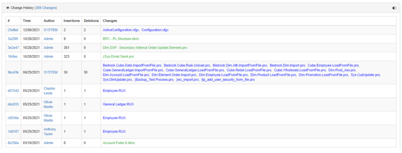Open commit 3a25f5

[13, 39]
